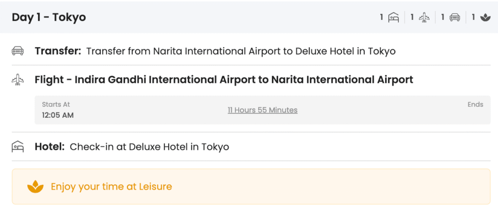Click the lotus leisure icon in header
Image resolution: width=498 pixels, height=209 pixels.
485,17
